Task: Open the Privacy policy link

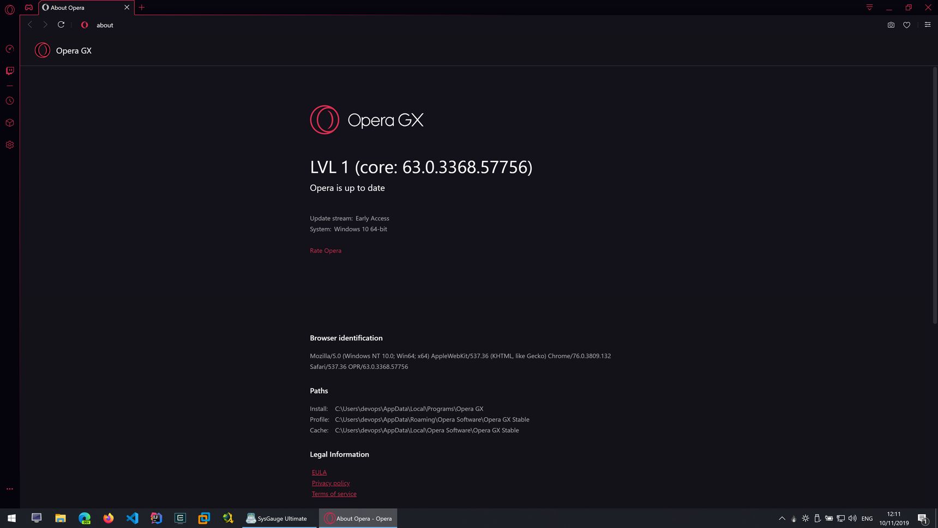Action: [330, 483]
